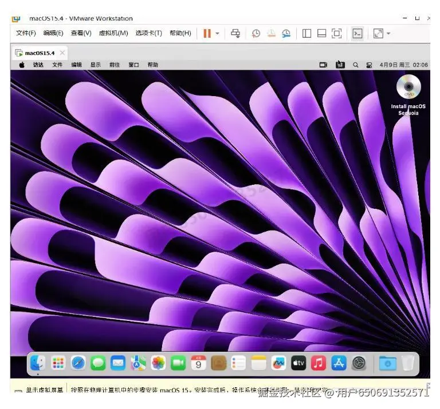Open the macOS 帮助 menu

[152, 65]
